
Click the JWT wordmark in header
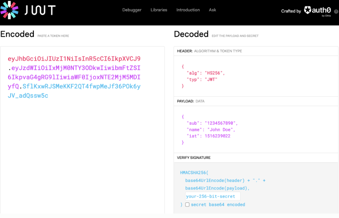pos(40,10)
